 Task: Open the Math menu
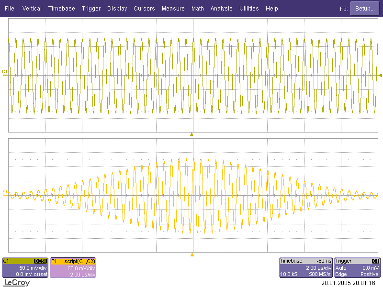coord(197,9)
